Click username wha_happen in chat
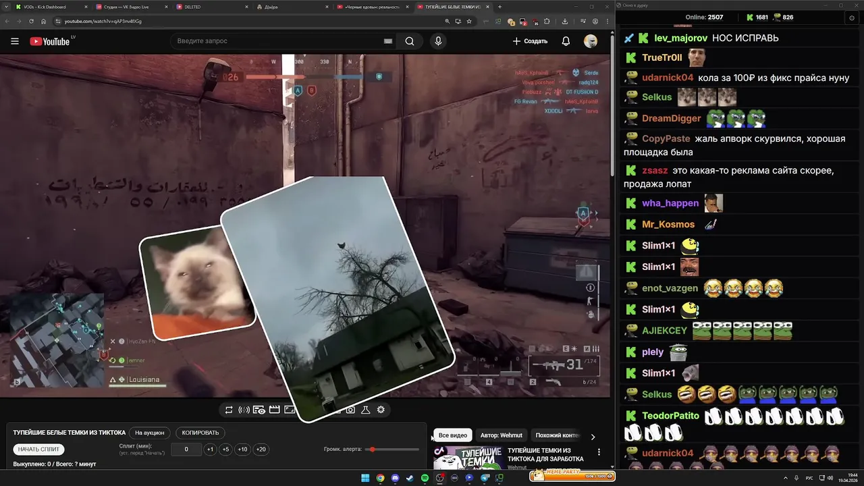Viewport: 864px width, 486px height. click(670, 202)
